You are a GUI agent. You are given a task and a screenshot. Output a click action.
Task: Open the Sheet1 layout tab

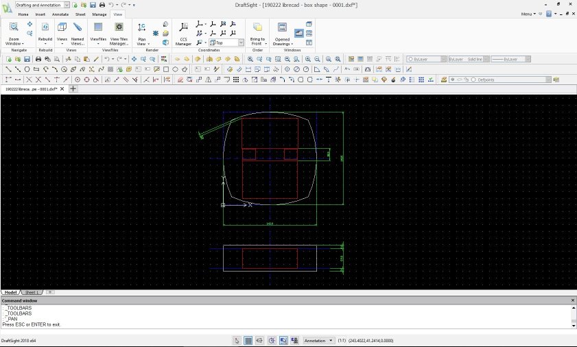pyautogui.click(x=32, y=292)
